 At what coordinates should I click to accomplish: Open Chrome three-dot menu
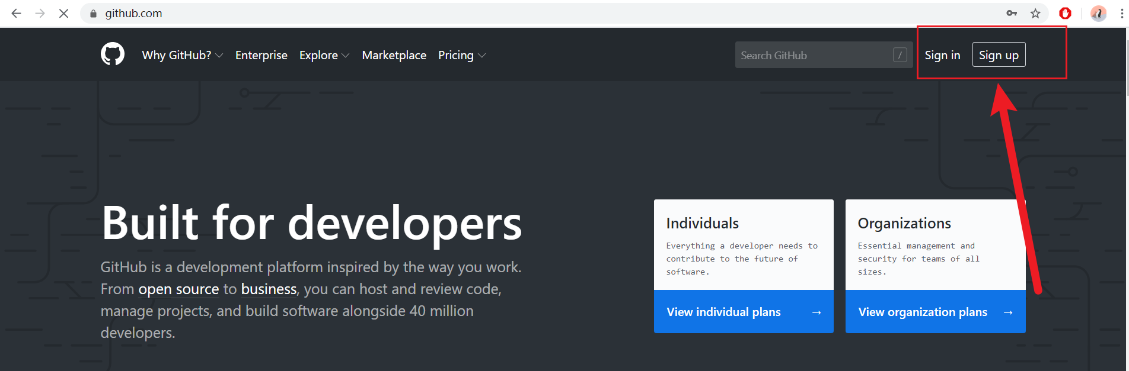click(x=1121, y=13)
